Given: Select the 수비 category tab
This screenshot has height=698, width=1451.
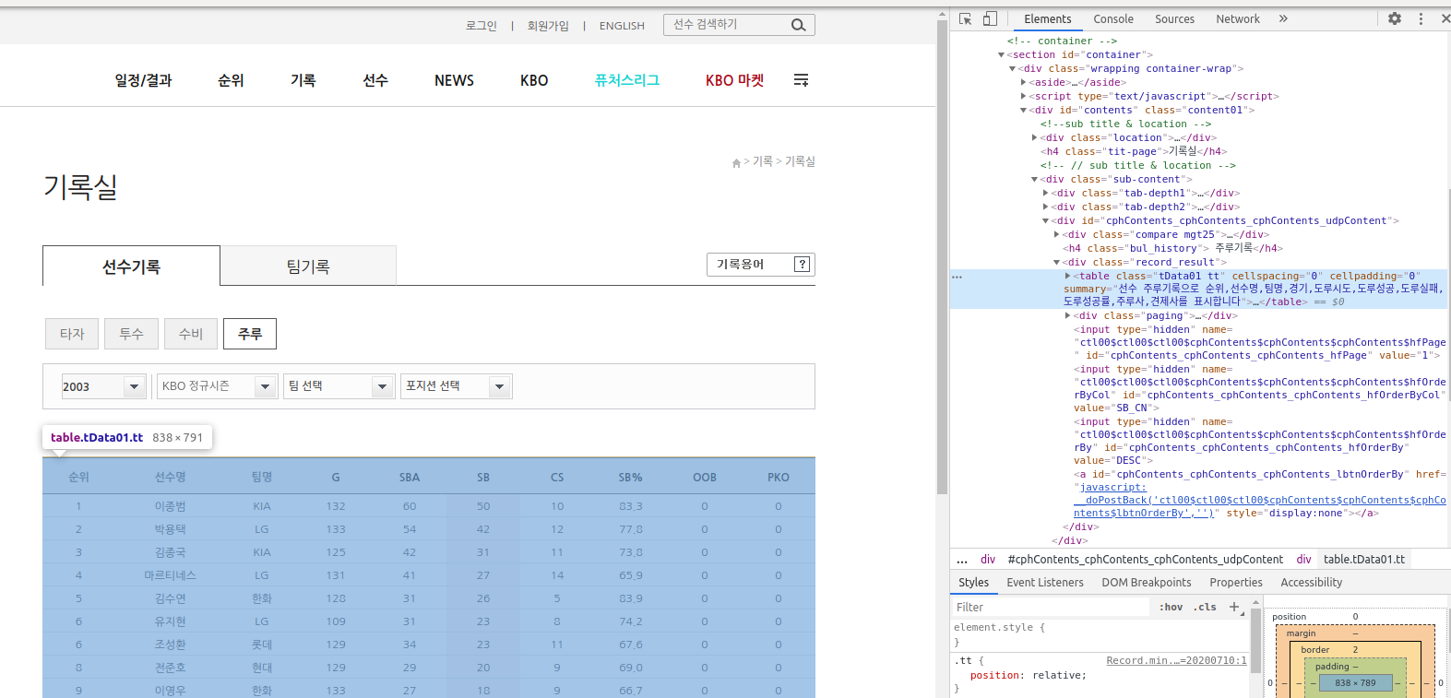Looking at the screenshot, I should [x=191, y=334].
